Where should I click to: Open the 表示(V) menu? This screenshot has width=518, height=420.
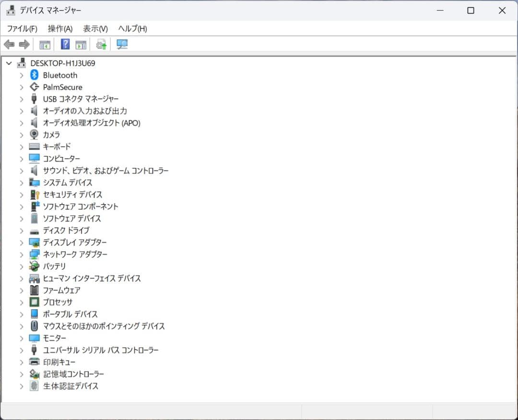pos(95,29)
